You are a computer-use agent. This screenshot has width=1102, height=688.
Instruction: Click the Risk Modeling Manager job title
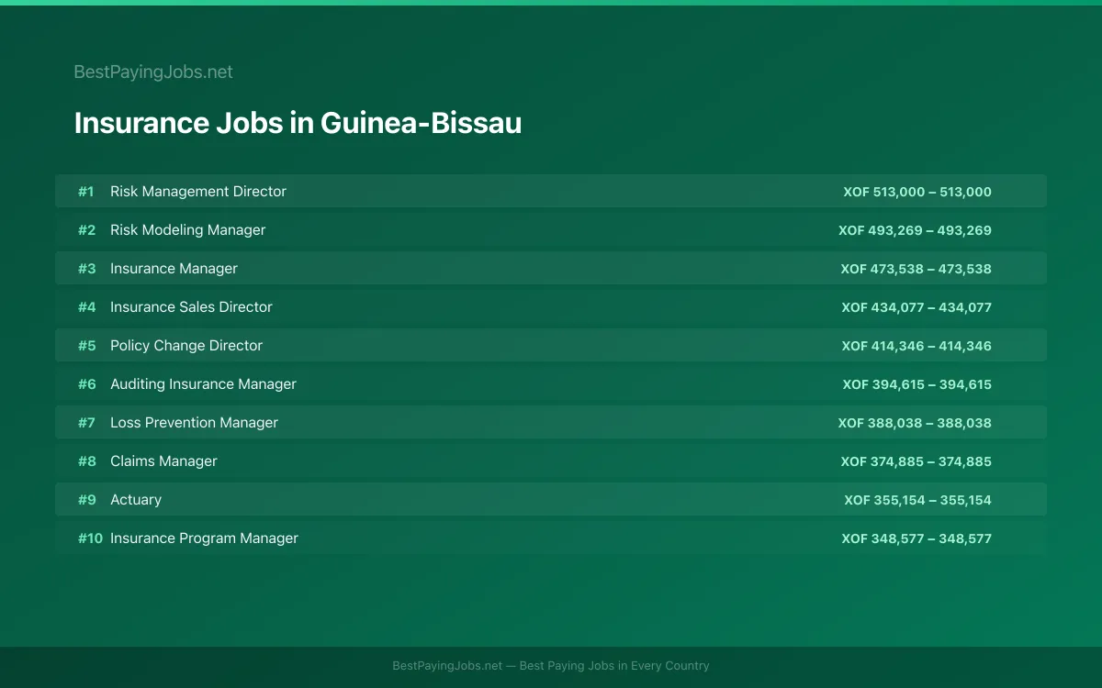coord(187,230)
